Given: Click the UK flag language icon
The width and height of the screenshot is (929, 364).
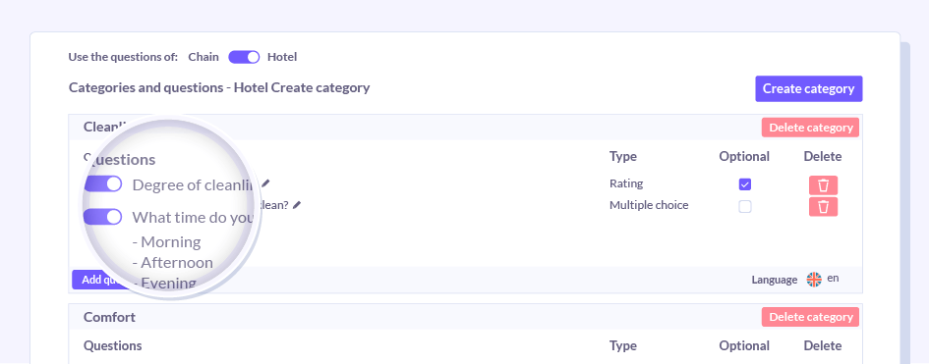Looking at the screenshot, I should 814,280.
